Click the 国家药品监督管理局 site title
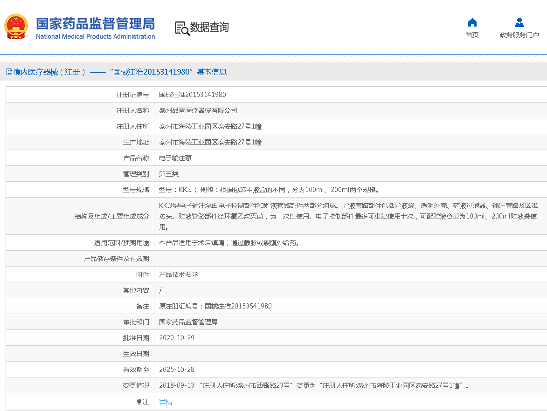This screenshot has height=411, width=547. tap(95, 23)
